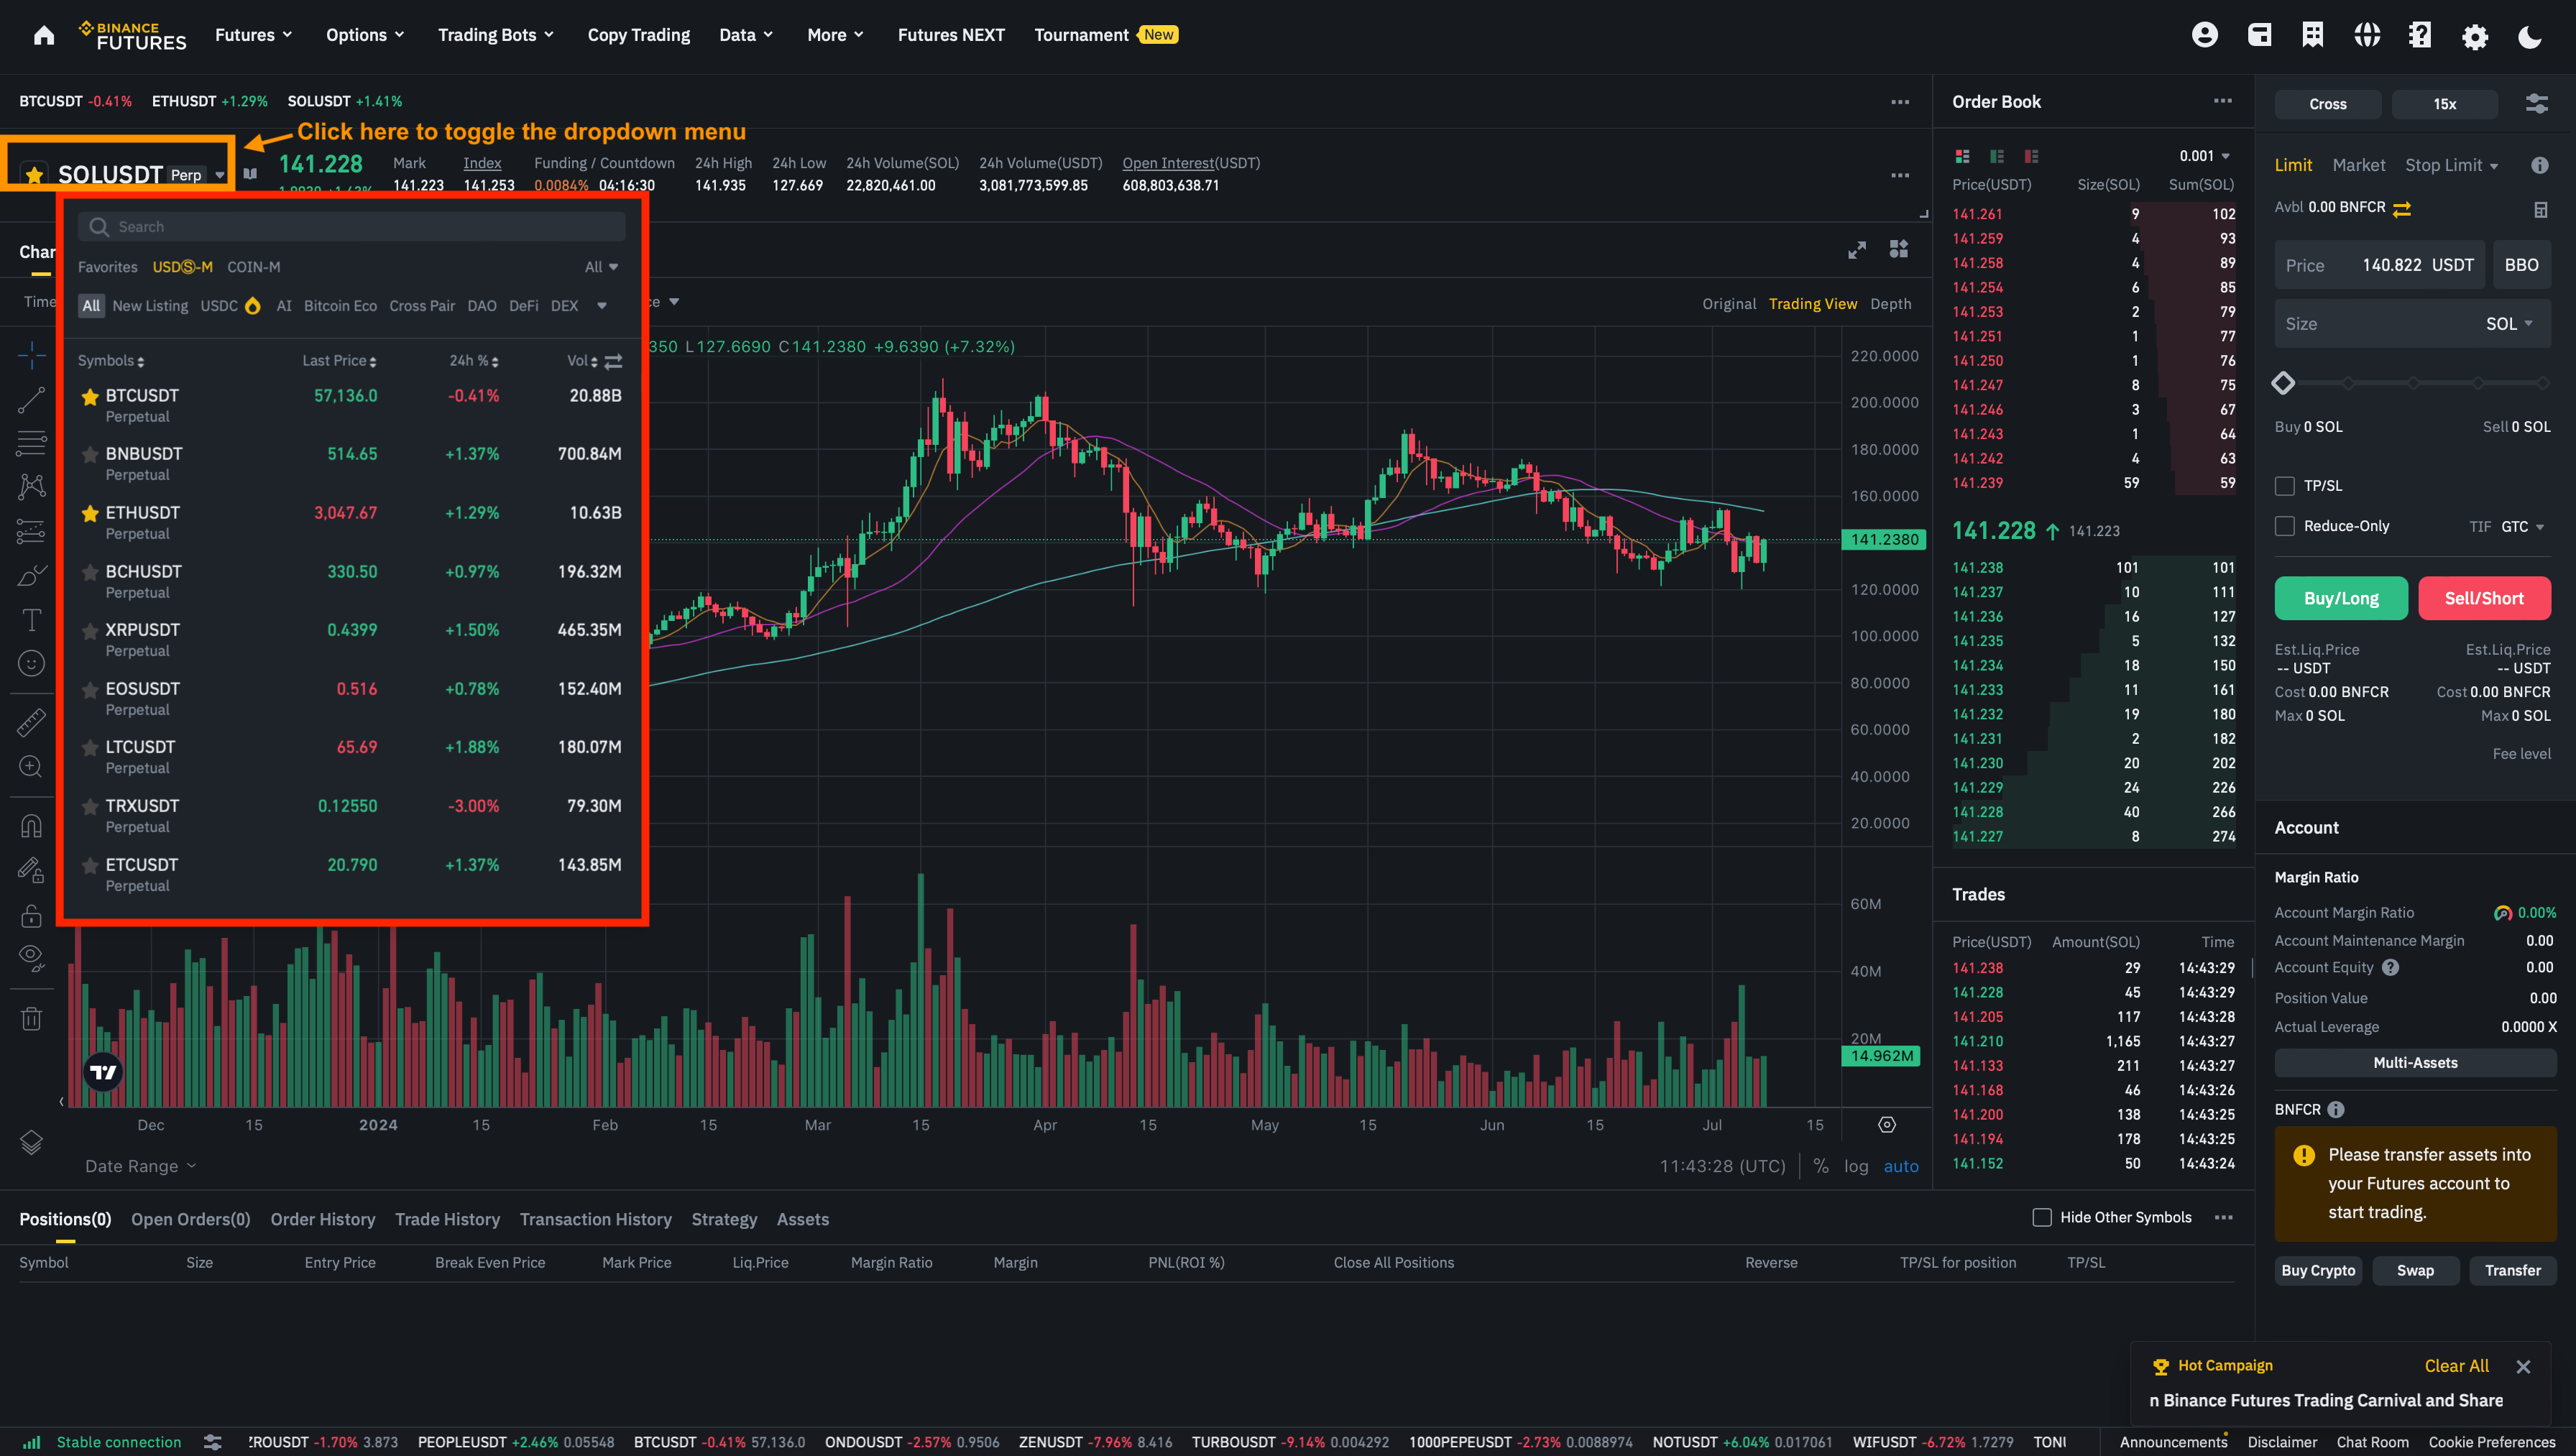Screen dimensions: 2576x1456
Task: Open the Stop Limit order type dropdown
Action: (2451, 165)
